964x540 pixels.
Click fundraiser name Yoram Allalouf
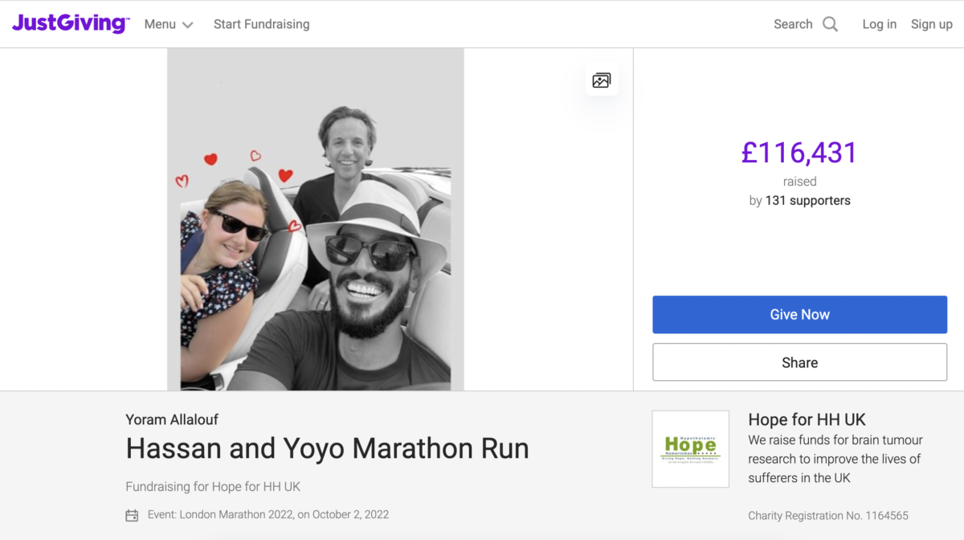pos(172,419)
